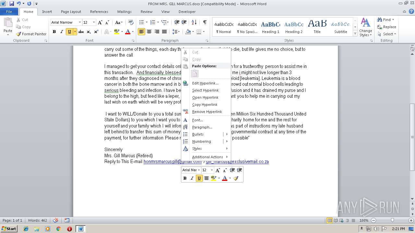
Task: Click the mini toolbar Center alignment icon
Action: point(207,178)
